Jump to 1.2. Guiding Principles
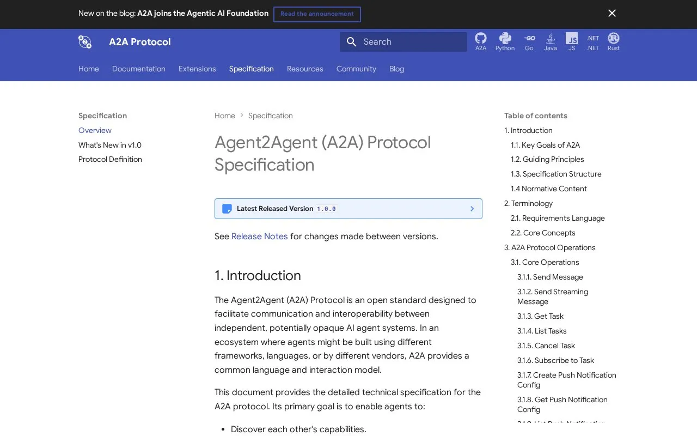 [547, 159]
